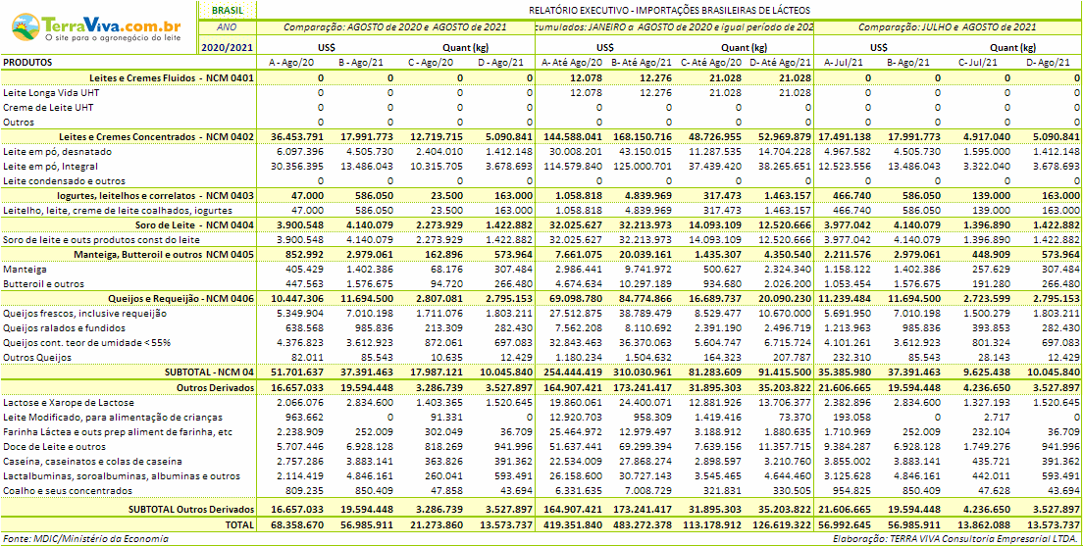Click total value 419.351.840
This screenshot has width=1083, height=546.
coord(573,524)
